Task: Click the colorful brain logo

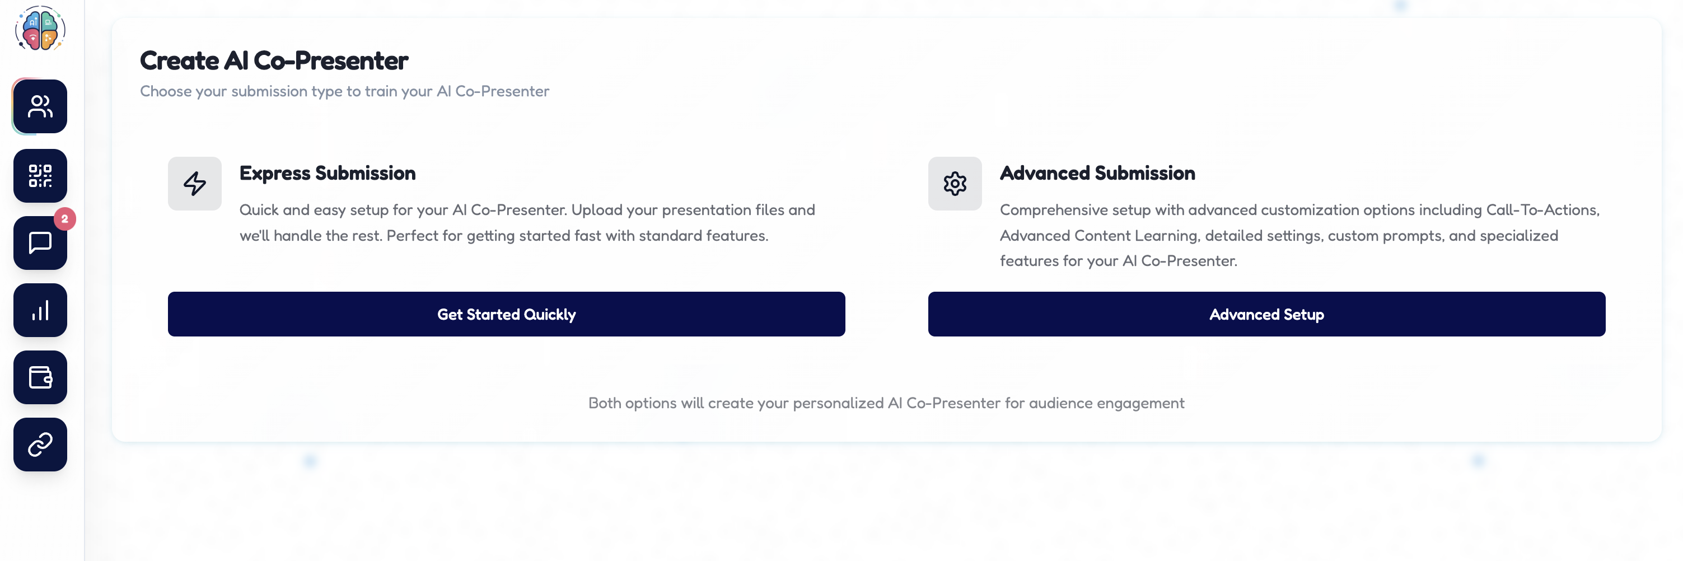Action: click(x=40, y=29)
